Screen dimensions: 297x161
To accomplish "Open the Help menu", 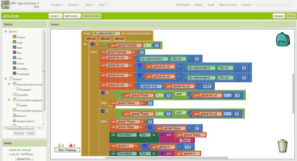I will click(103, 5).
